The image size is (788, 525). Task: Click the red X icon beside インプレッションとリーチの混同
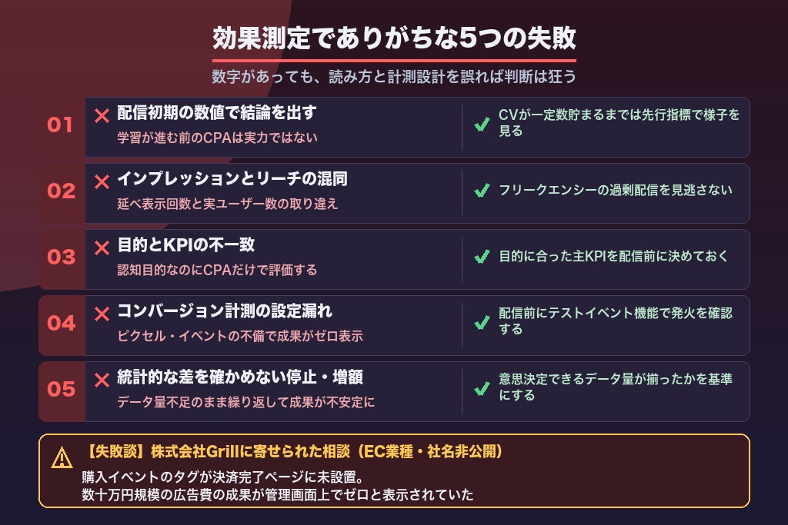pyautogui.click(x=102, y=181)
